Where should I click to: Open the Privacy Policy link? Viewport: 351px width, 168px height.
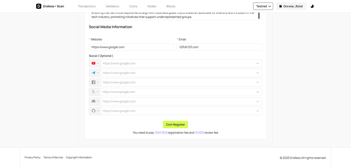pyautogui.click(x=32, y=158)
